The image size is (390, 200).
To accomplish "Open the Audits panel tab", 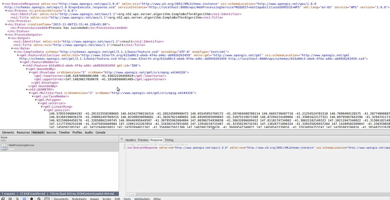I will [89, 132].
